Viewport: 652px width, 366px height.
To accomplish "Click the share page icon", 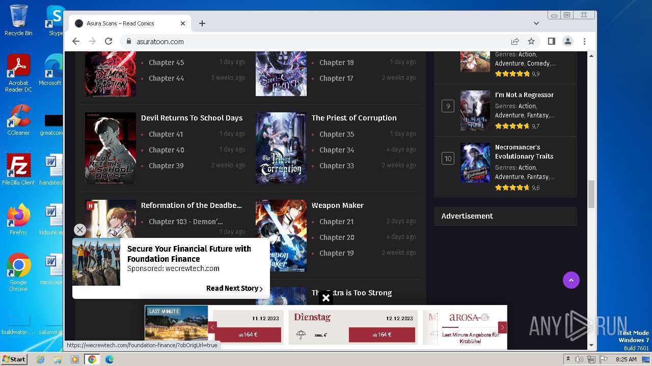I will (515, 41).
